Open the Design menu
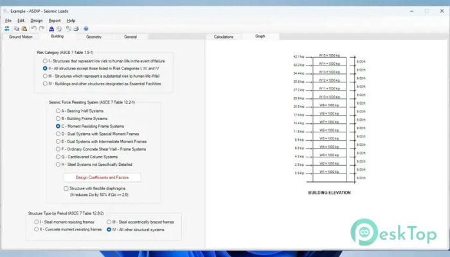 tap(36, 21)
